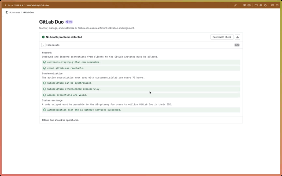The height and width of the screenshot is (176, 282).
Task: Click 'customers.staging.gitlab.com reachable.' text
Action: click(x=74, y=62)
